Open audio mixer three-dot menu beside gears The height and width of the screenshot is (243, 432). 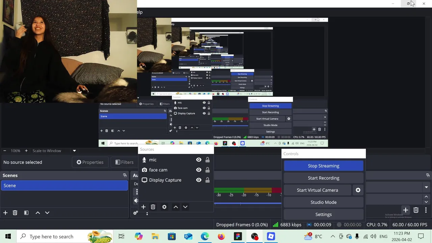click(x=147, y=213)
